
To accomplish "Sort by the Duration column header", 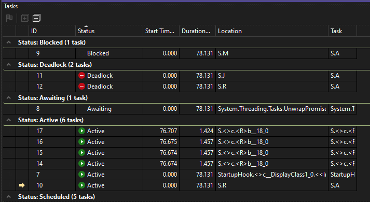I will (197, 31).
